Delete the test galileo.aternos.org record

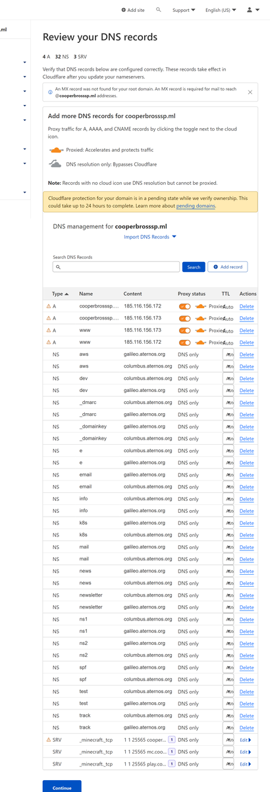246,704
